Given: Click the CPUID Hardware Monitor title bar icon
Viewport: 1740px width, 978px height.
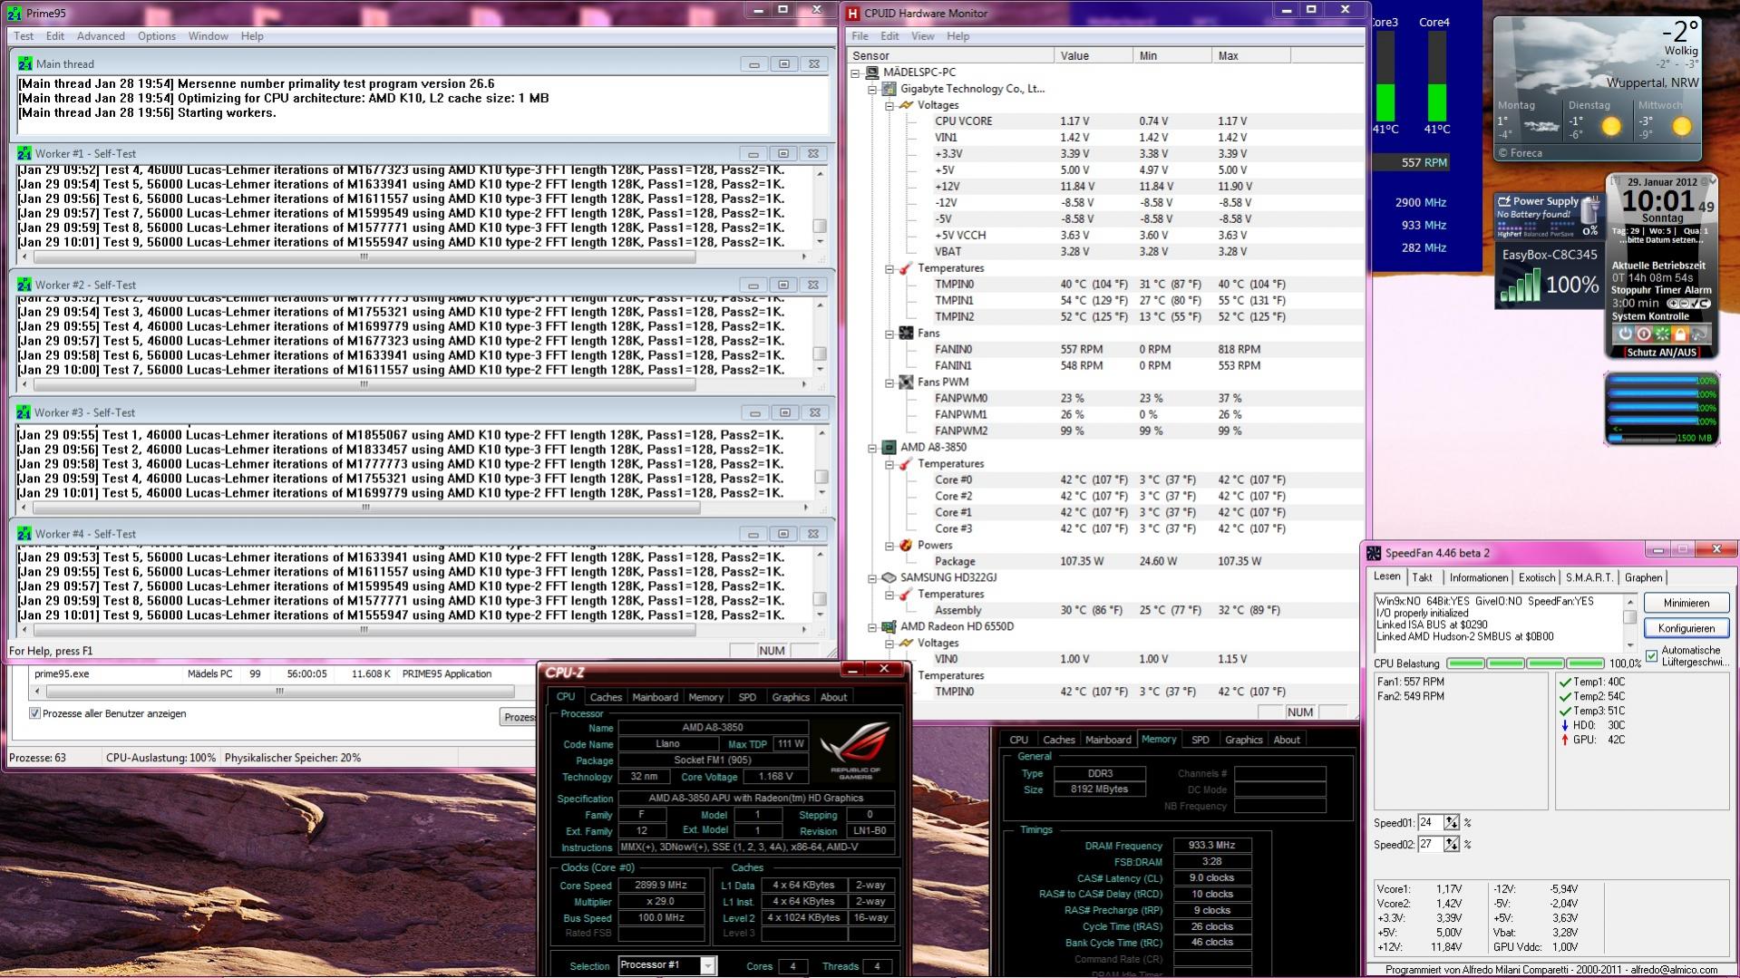Looking at the screenshot, I should [852, 13].
